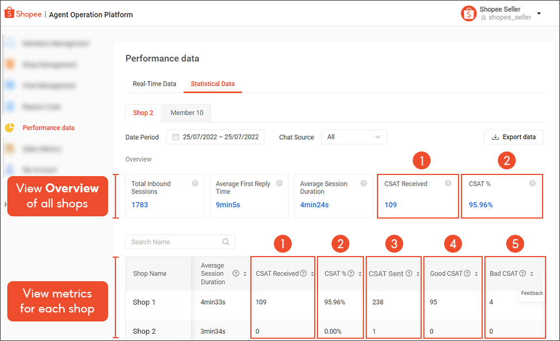Select the pie-chart Performance data sidebar icon
This screenshot has width=560, height=341.
tap(10, 127)
